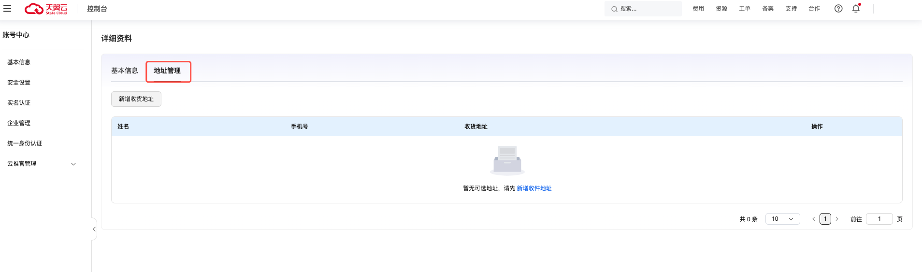Image resolution: width=922 pixels, height=272 pixels.
Task: Open the 资源 menu
Action: click(x=721, y=9)
